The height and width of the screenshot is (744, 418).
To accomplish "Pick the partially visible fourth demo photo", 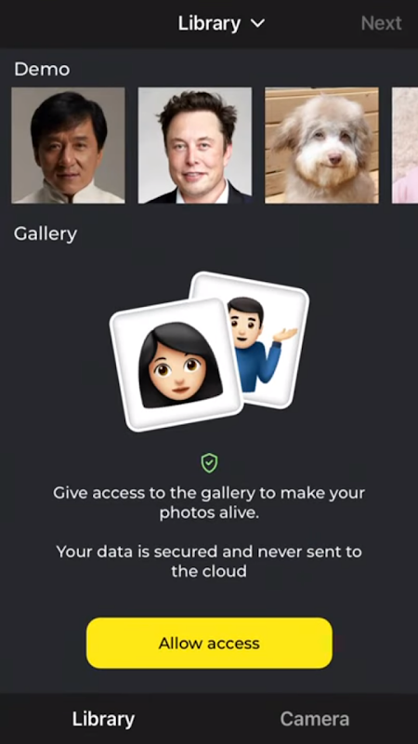I will 405,145.
